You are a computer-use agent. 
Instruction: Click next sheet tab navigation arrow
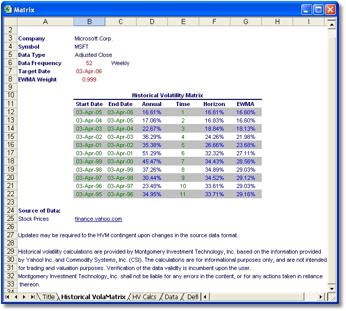pos(24,297)
